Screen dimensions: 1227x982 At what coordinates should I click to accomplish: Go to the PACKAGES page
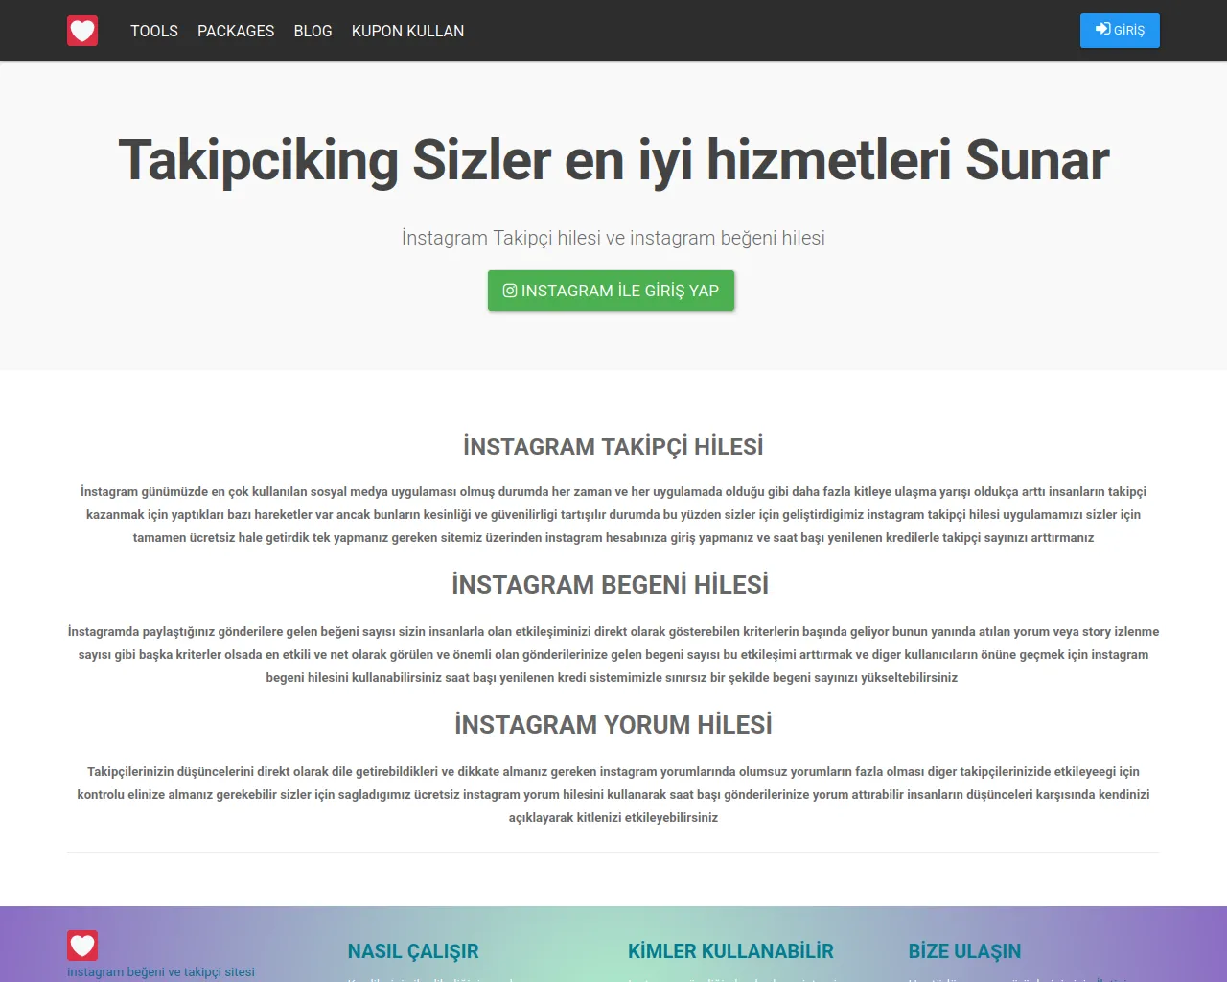(236, 31)
